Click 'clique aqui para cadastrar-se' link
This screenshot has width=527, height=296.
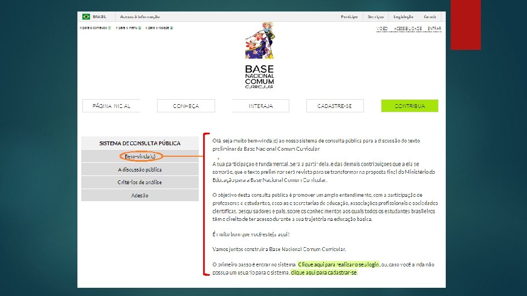pyautogui.click(x=324, y=272)
